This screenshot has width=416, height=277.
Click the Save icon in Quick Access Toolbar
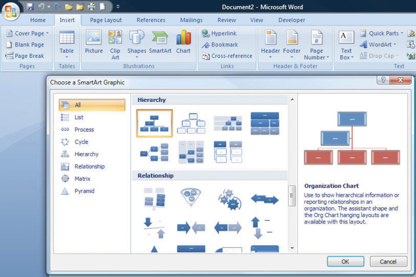click(x=30, y=6)
